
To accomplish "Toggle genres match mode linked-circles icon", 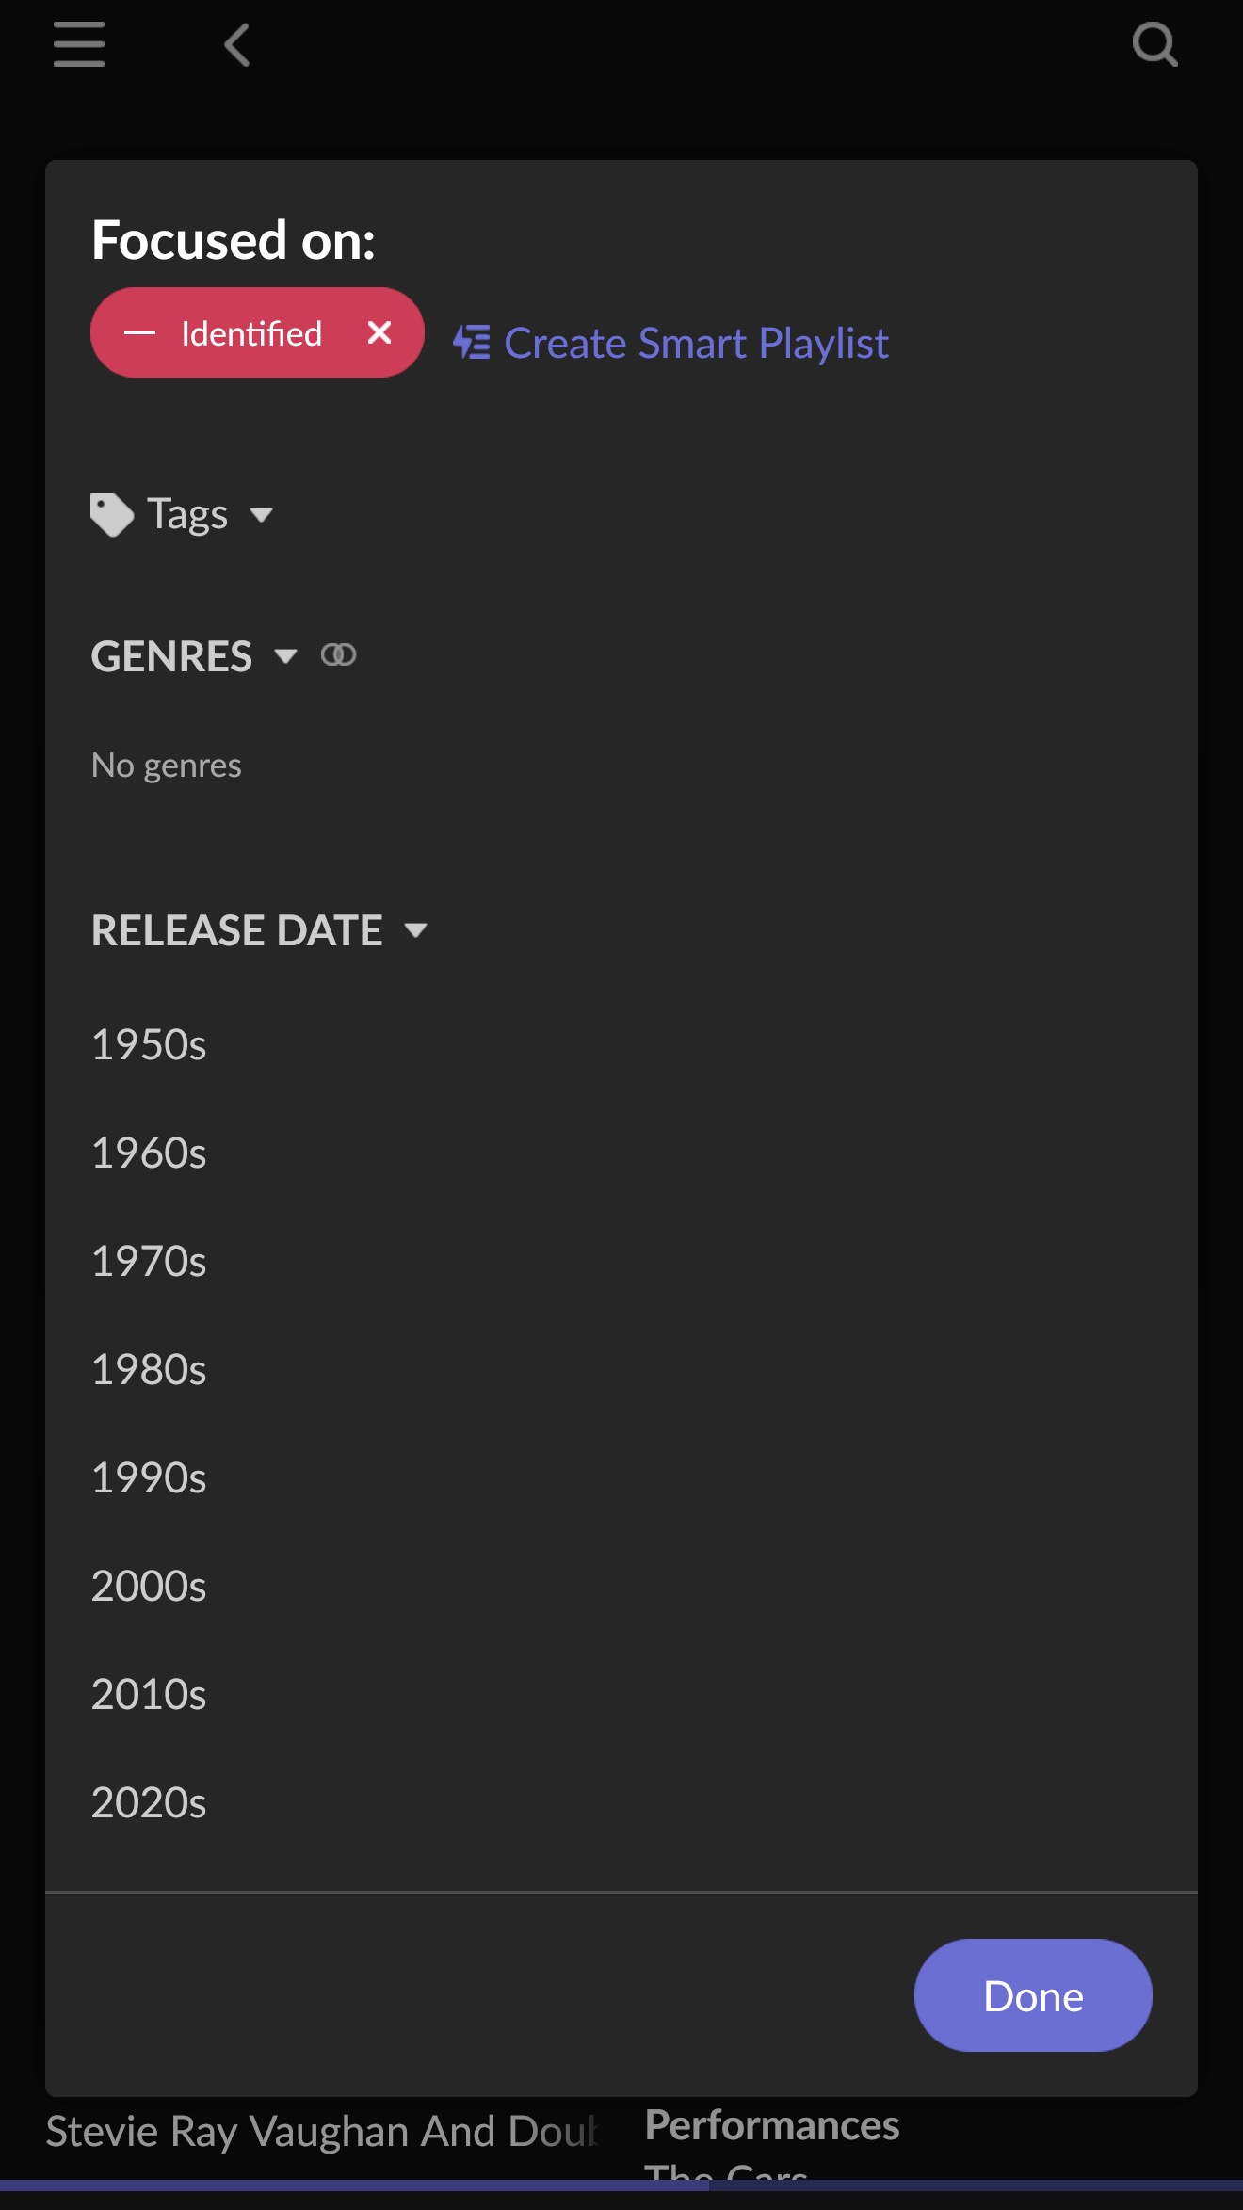I will point(338,654).
